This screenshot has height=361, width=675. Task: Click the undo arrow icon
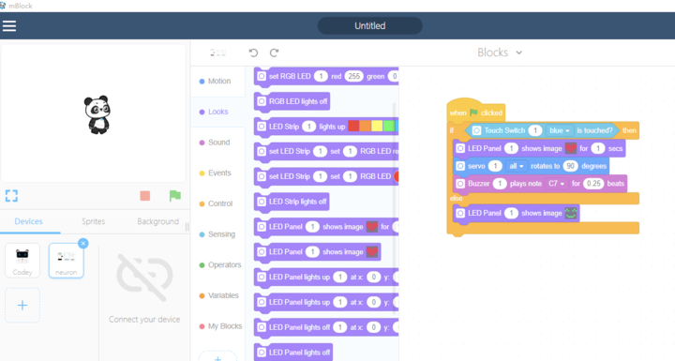pos(253,53)
